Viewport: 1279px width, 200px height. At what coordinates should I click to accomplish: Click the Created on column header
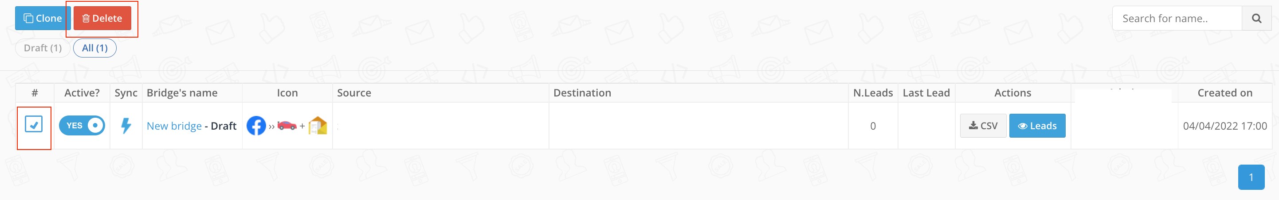(x=1225, y=93)
